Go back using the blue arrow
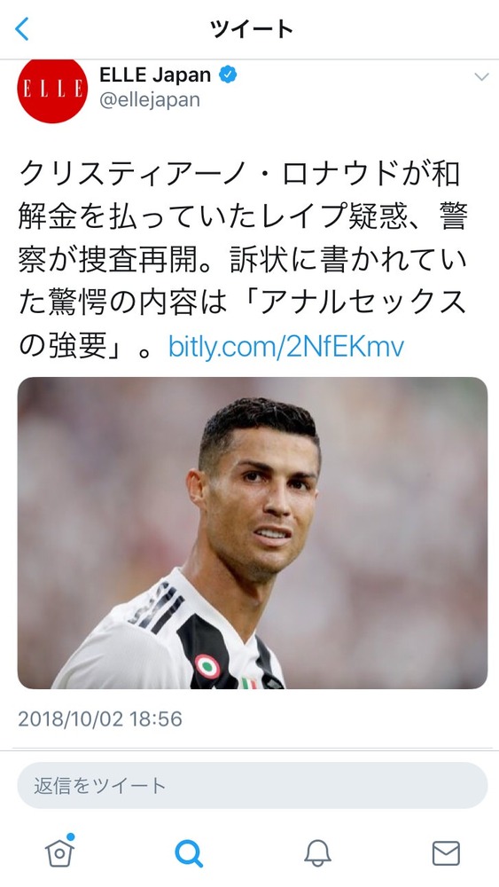Viewport: 499px width, 887px height. 22,29
